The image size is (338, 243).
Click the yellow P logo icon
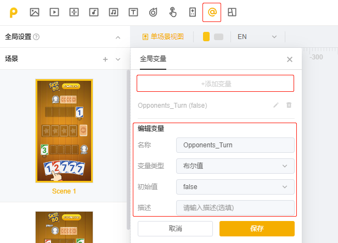click(14, 12)
